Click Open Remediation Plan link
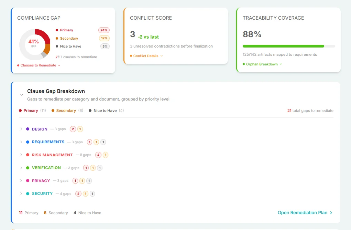The height and width of the screenshot is (230, 351). (305, 213)
